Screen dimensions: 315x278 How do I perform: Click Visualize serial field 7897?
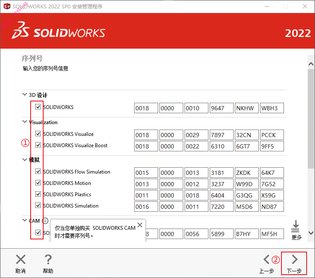tap(221, 135)
